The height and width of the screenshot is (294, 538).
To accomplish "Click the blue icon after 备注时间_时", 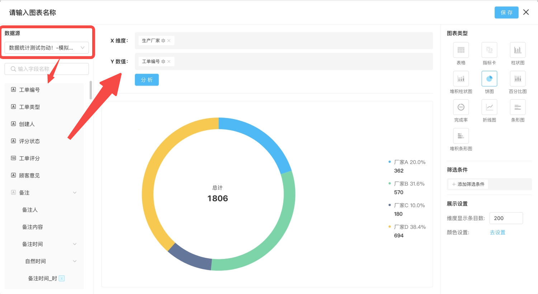I will pos(62,278).
